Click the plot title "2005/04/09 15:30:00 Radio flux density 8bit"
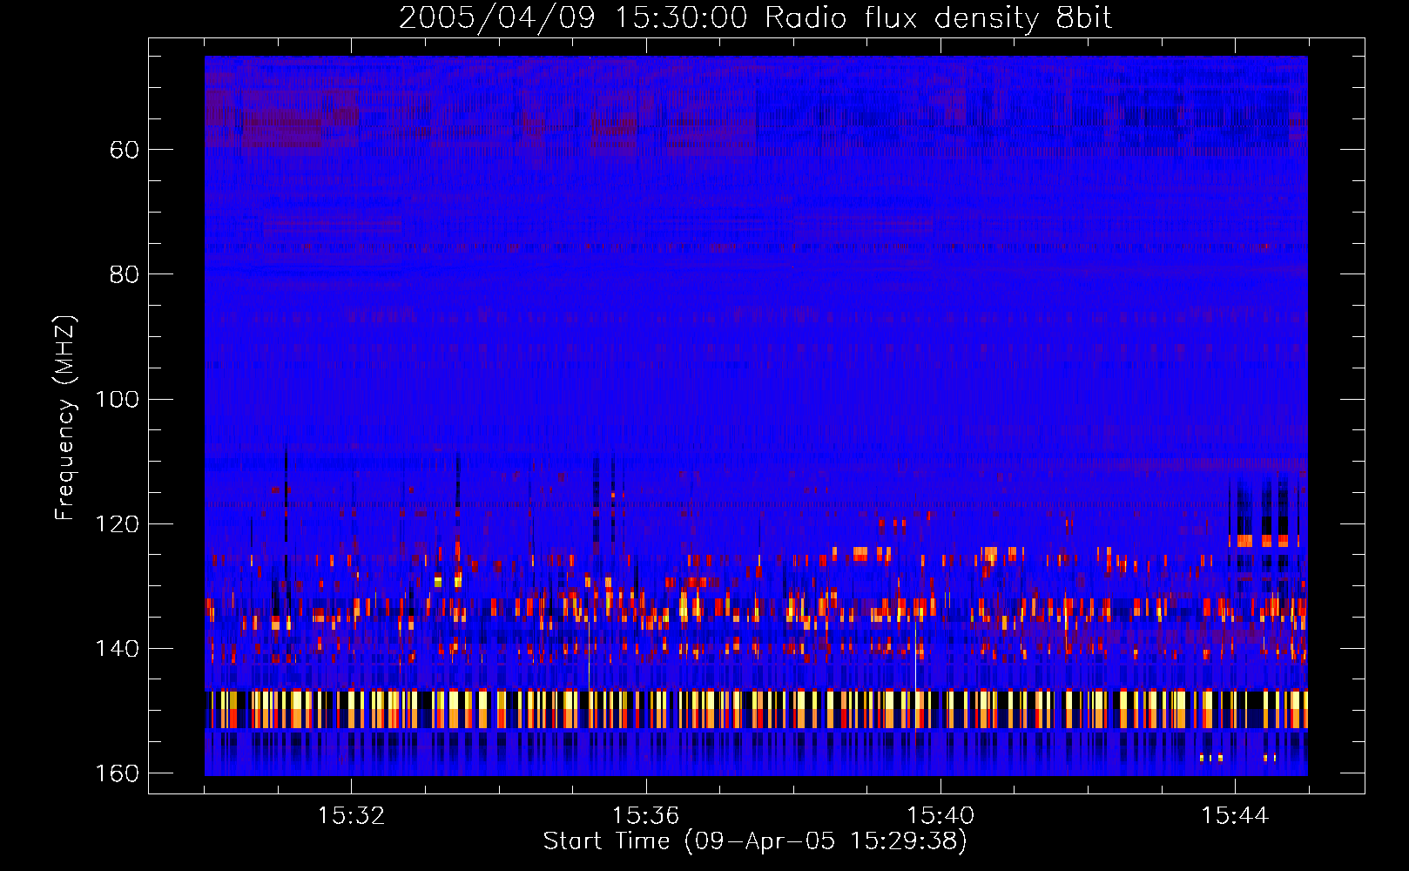 pyautogui.click(x=755, y=18)
